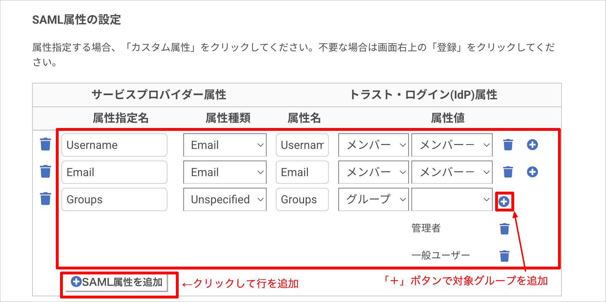Click the Email attribute name field

[x=302, y=172]
